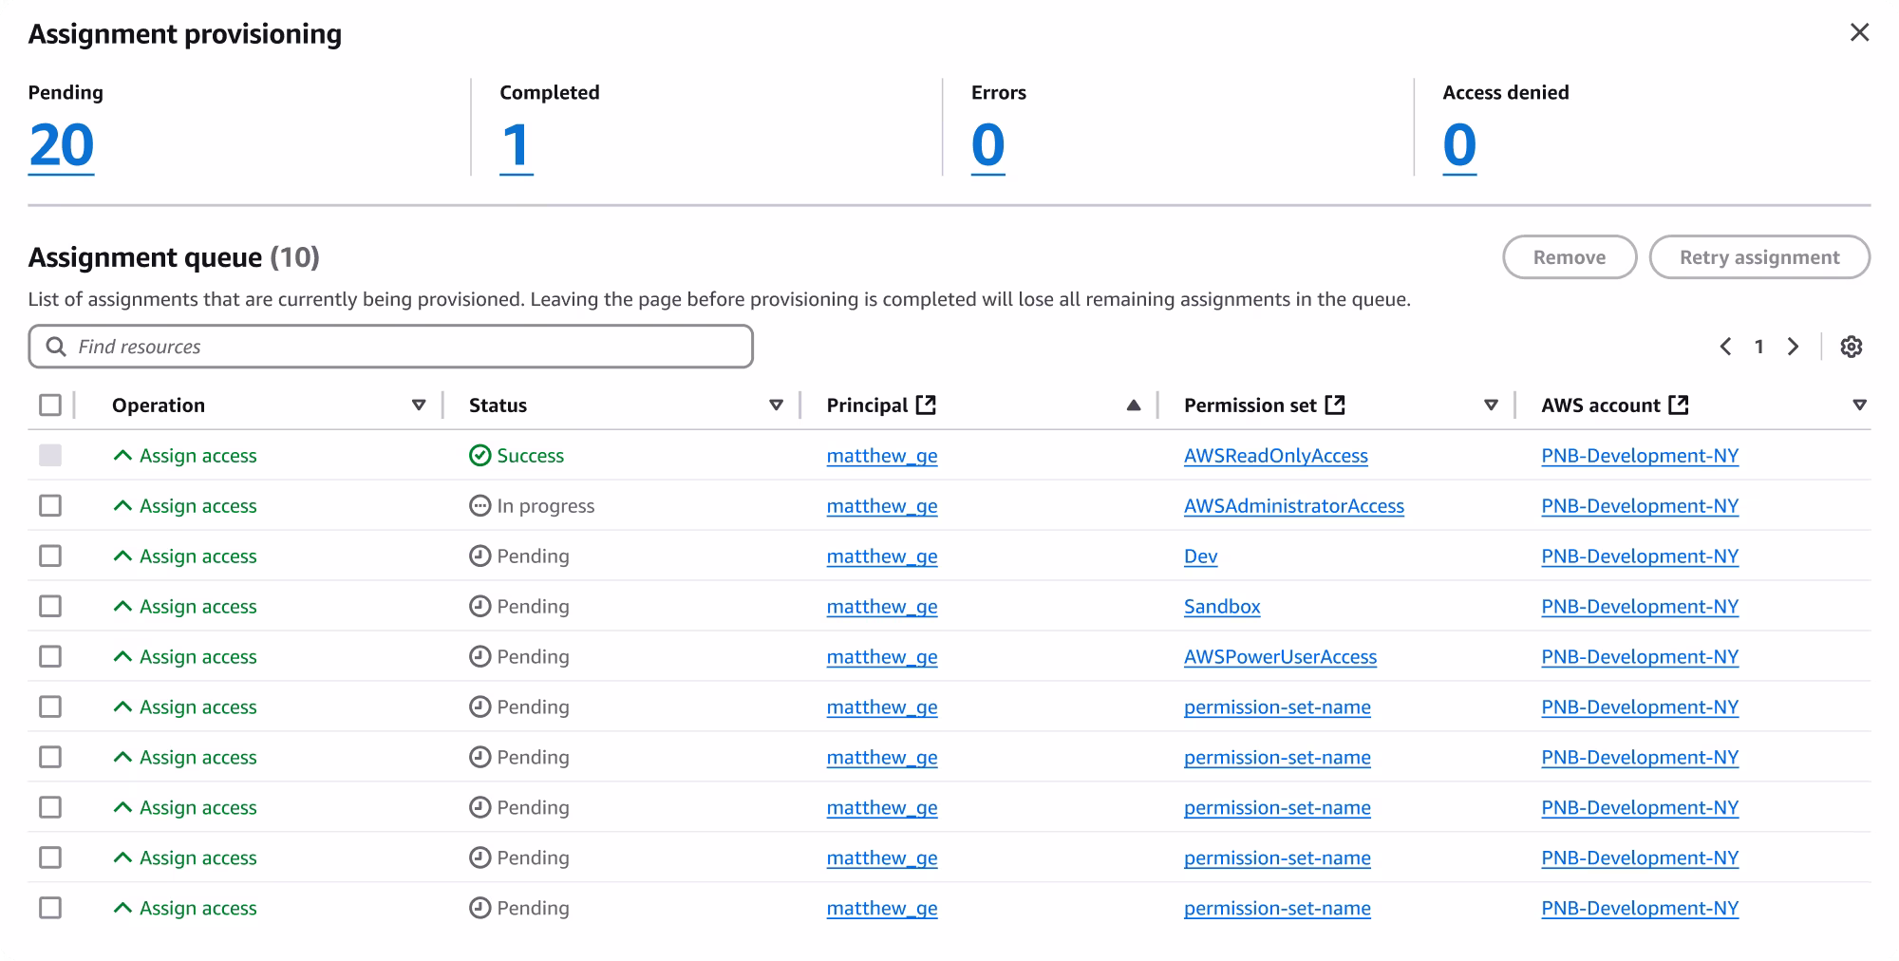Open AWSPowerUserAccess permission set link
The height and width of the screenshot is (961, 1899).
click(1280, 657)
